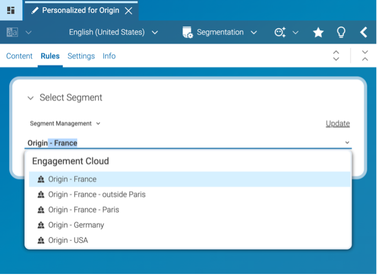Screen dimensions: 378x276
Task: Open the dashboard icon in the top-left corner
Action: (11, 10)
